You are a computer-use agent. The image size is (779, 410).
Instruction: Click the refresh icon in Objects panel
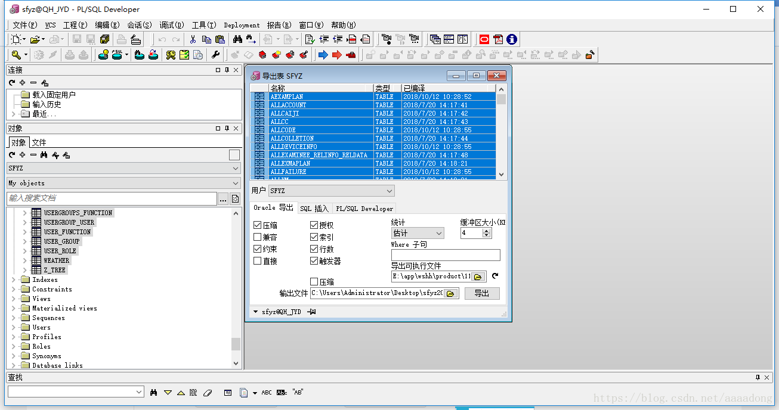[x=12, y=155]
